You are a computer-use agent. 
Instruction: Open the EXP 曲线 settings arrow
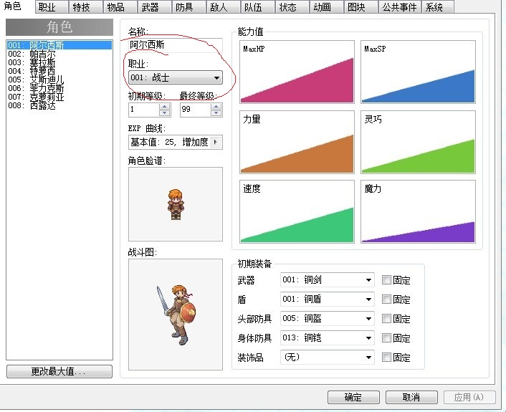point(216,142)
